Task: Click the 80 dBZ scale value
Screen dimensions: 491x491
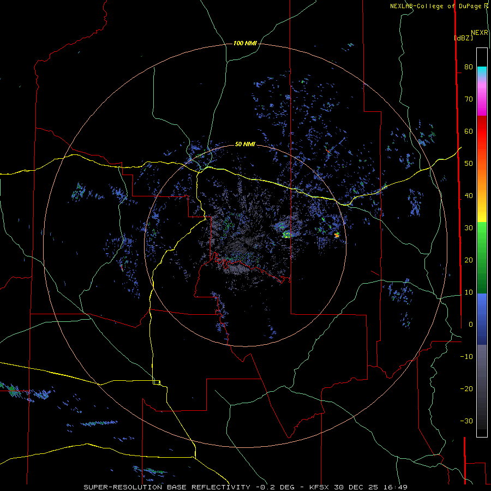Action: pos(469,67)
